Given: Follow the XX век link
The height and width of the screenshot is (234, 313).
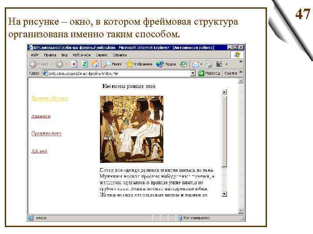Looking at the screenshot, I should 39,151.
